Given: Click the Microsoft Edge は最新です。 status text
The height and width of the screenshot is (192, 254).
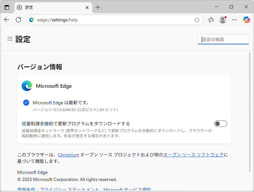Looking at the screenshot, I should tap(60, 103).
